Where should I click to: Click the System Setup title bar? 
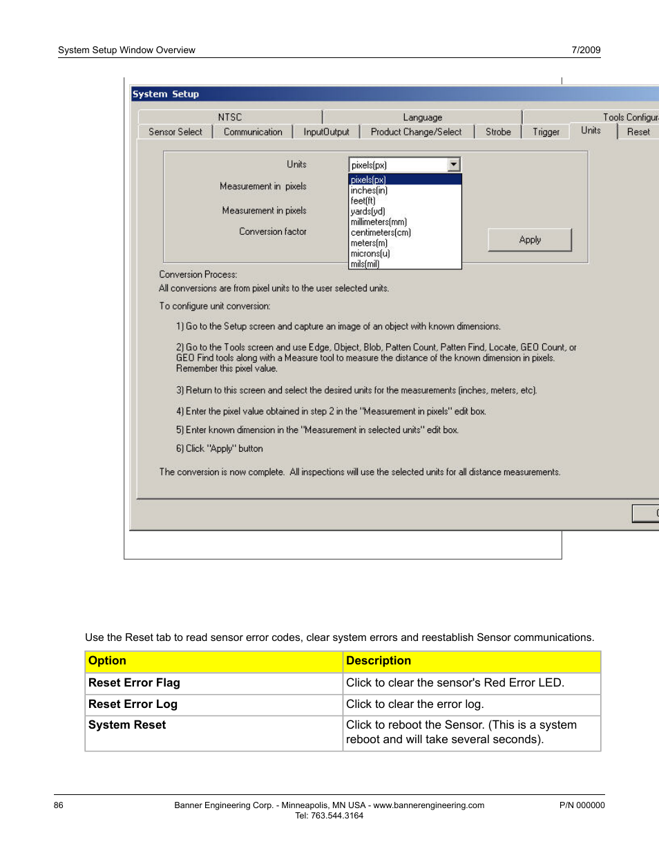tap(394, 94)
